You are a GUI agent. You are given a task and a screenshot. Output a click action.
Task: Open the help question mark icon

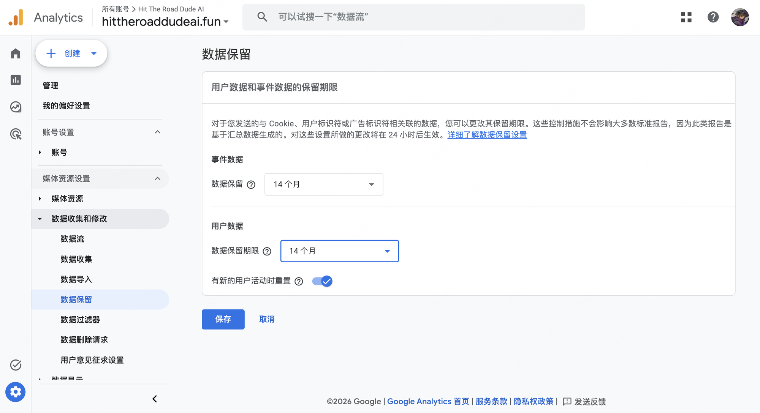[713, 17]
